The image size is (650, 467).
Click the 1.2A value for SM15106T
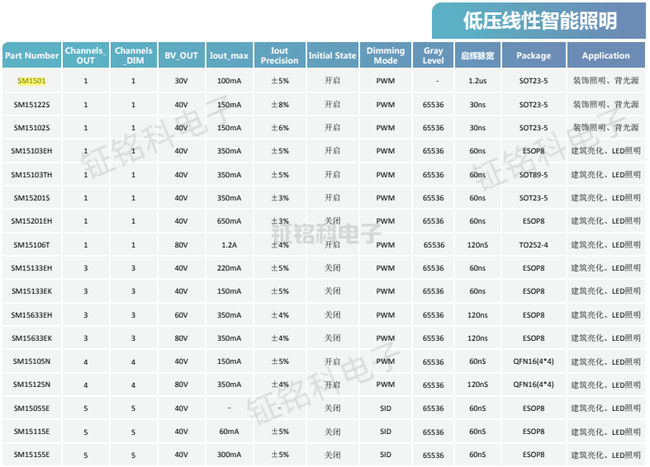point(229,245)
